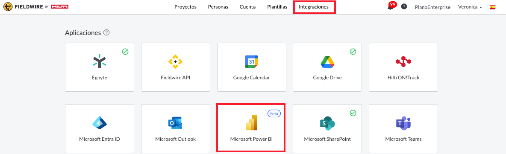Screen dimensions: 506x154
Task: Select the Fieldwire API app icon
Action: [176, 61]
